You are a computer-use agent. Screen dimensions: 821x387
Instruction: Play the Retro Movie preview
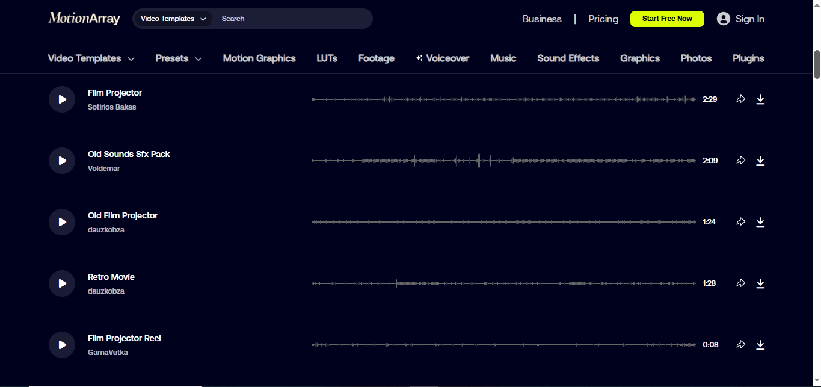point(62,283)
